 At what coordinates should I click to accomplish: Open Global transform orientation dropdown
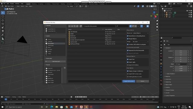tap(71, 6)
